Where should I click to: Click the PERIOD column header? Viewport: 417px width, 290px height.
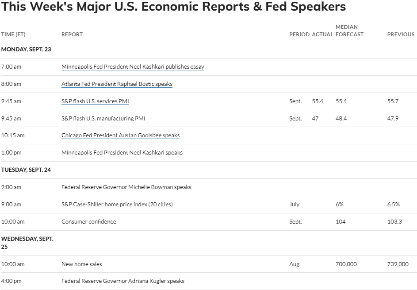click(x=299, y=35)
